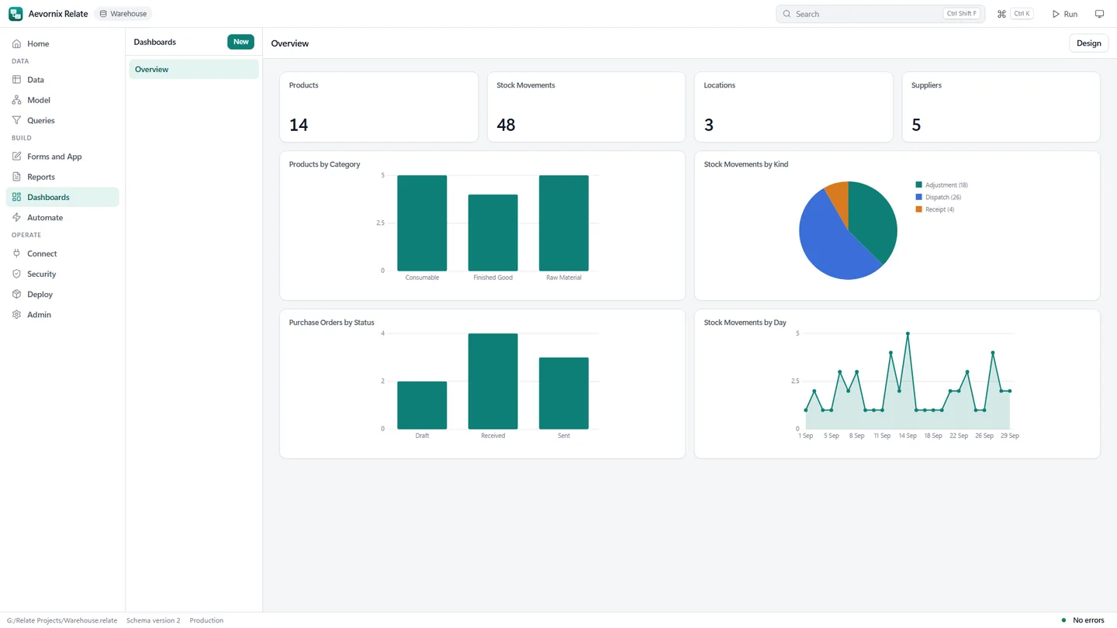Click the Products by Category chart title
The image size is (1117, 628).
pos(324,164)
